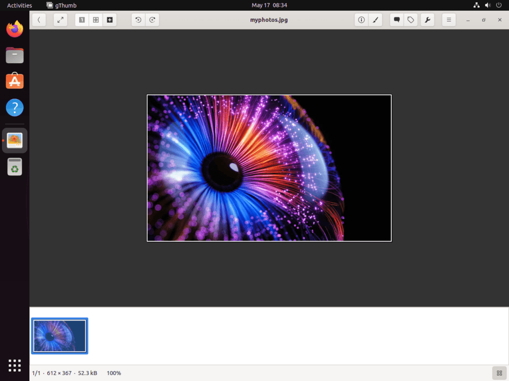The height and width of the screenshot is (381, 509).
Task: Click the tools wrench icon
Action: 427,20
